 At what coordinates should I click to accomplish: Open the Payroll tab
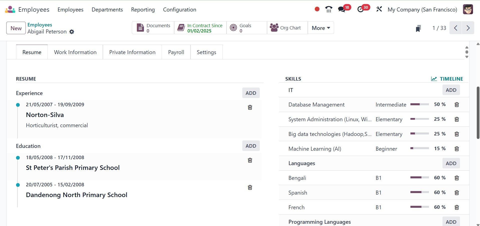tap(176, 52)
